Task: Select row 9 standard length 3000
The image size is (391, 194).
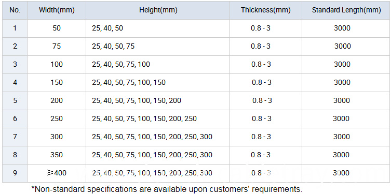Action: point(341,173)
